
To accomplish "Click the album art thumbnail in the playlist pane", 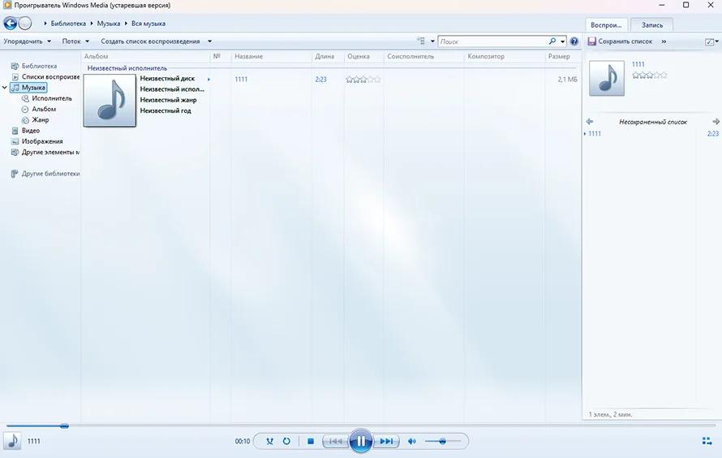I will click(x=607, y=78).
